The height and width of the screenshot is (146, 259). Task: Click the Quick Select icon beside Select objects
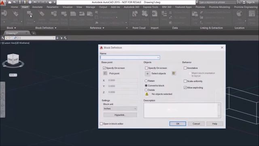[174, 73]
